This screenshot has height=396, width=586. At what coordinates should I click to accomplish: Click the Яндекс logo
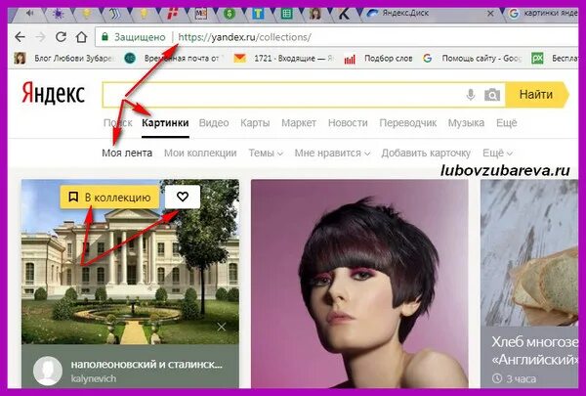(53, 94)
